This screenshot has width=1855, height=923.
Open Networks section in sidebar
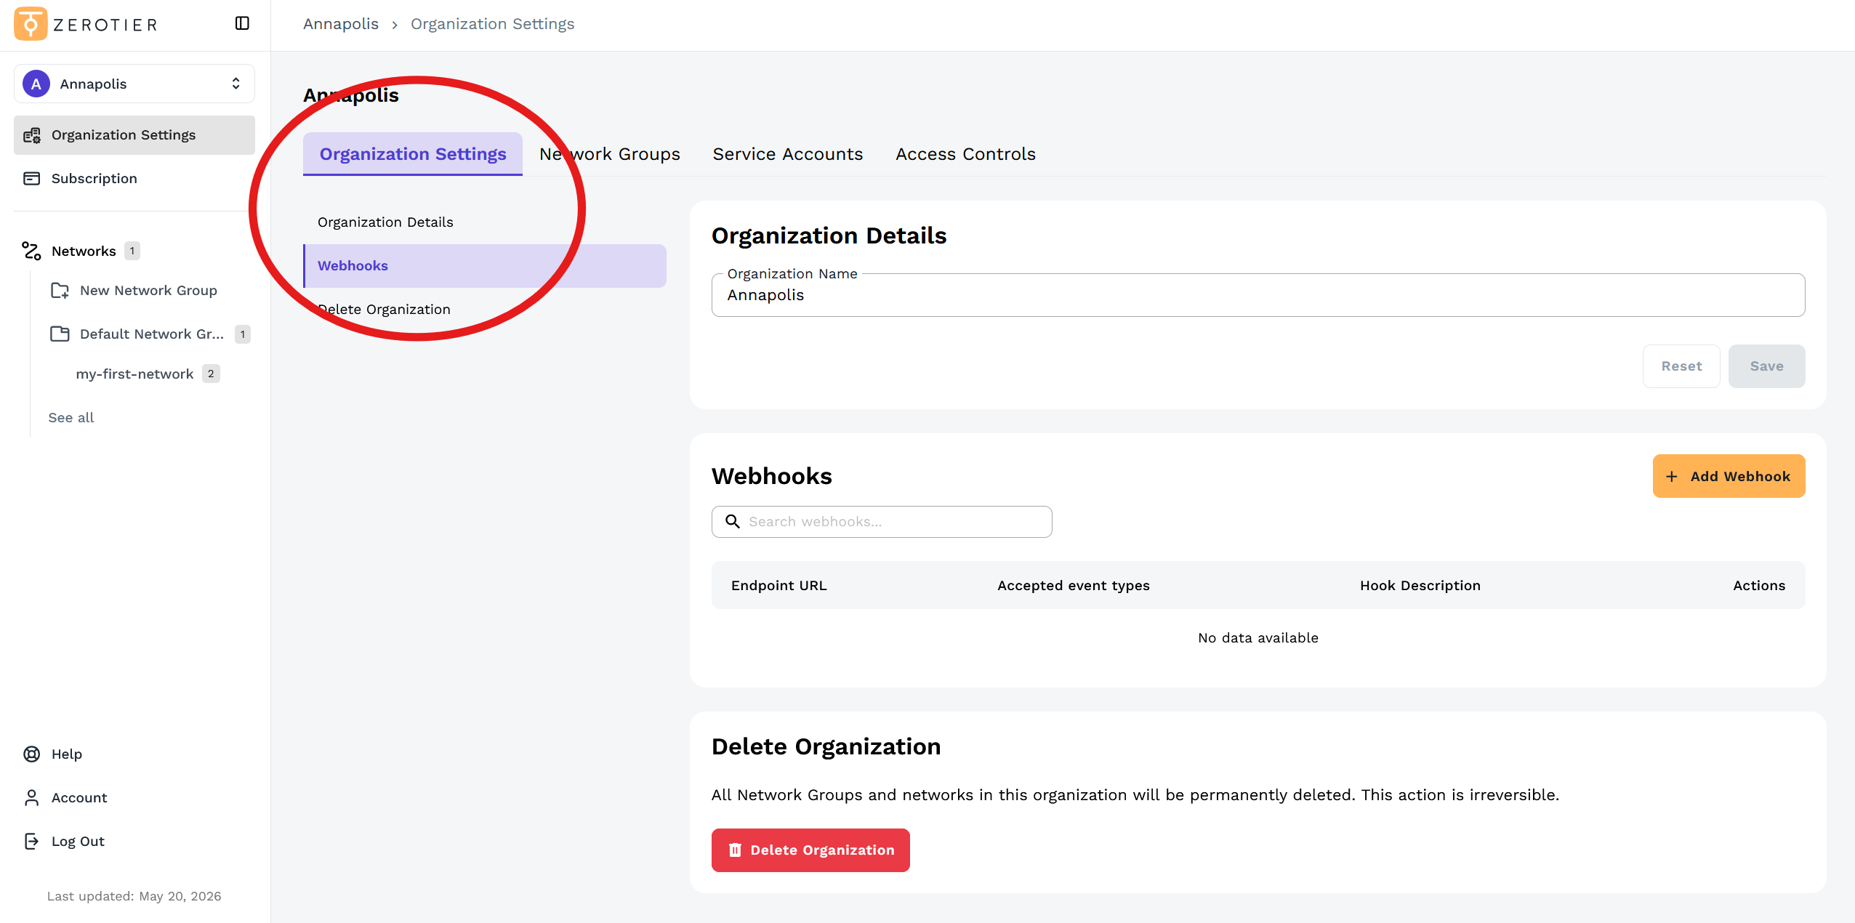tap(84, 251)
